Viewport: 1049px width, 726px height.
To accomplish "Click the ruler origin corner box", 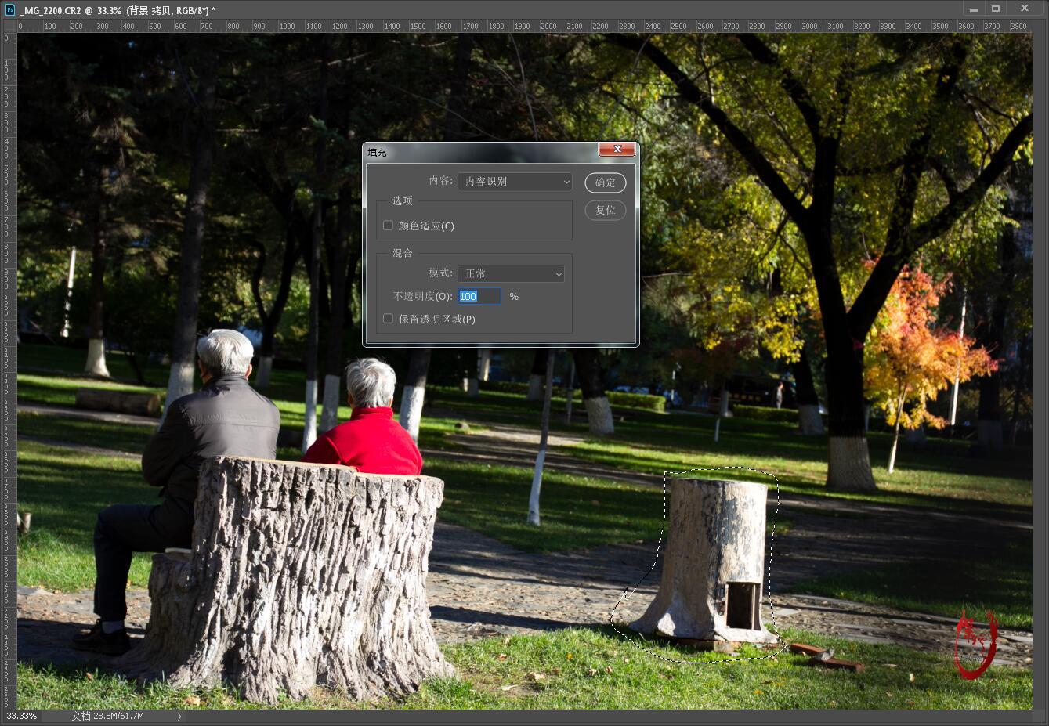I will point(9,26).
